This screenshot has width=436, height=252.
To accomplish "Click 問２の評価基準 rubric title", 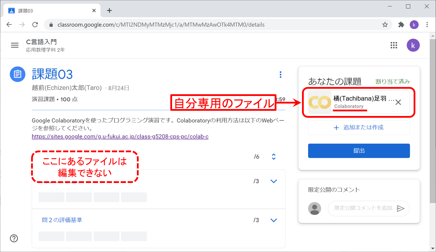I will 62,220.
